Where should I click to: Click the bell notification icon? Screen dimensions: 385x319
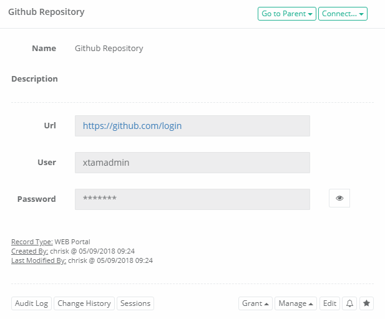coord(349,303)
